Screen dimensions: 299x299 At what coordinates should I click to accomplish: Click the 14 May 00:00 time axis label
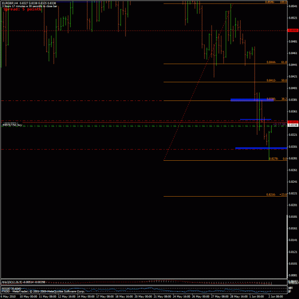pos(86,297)
